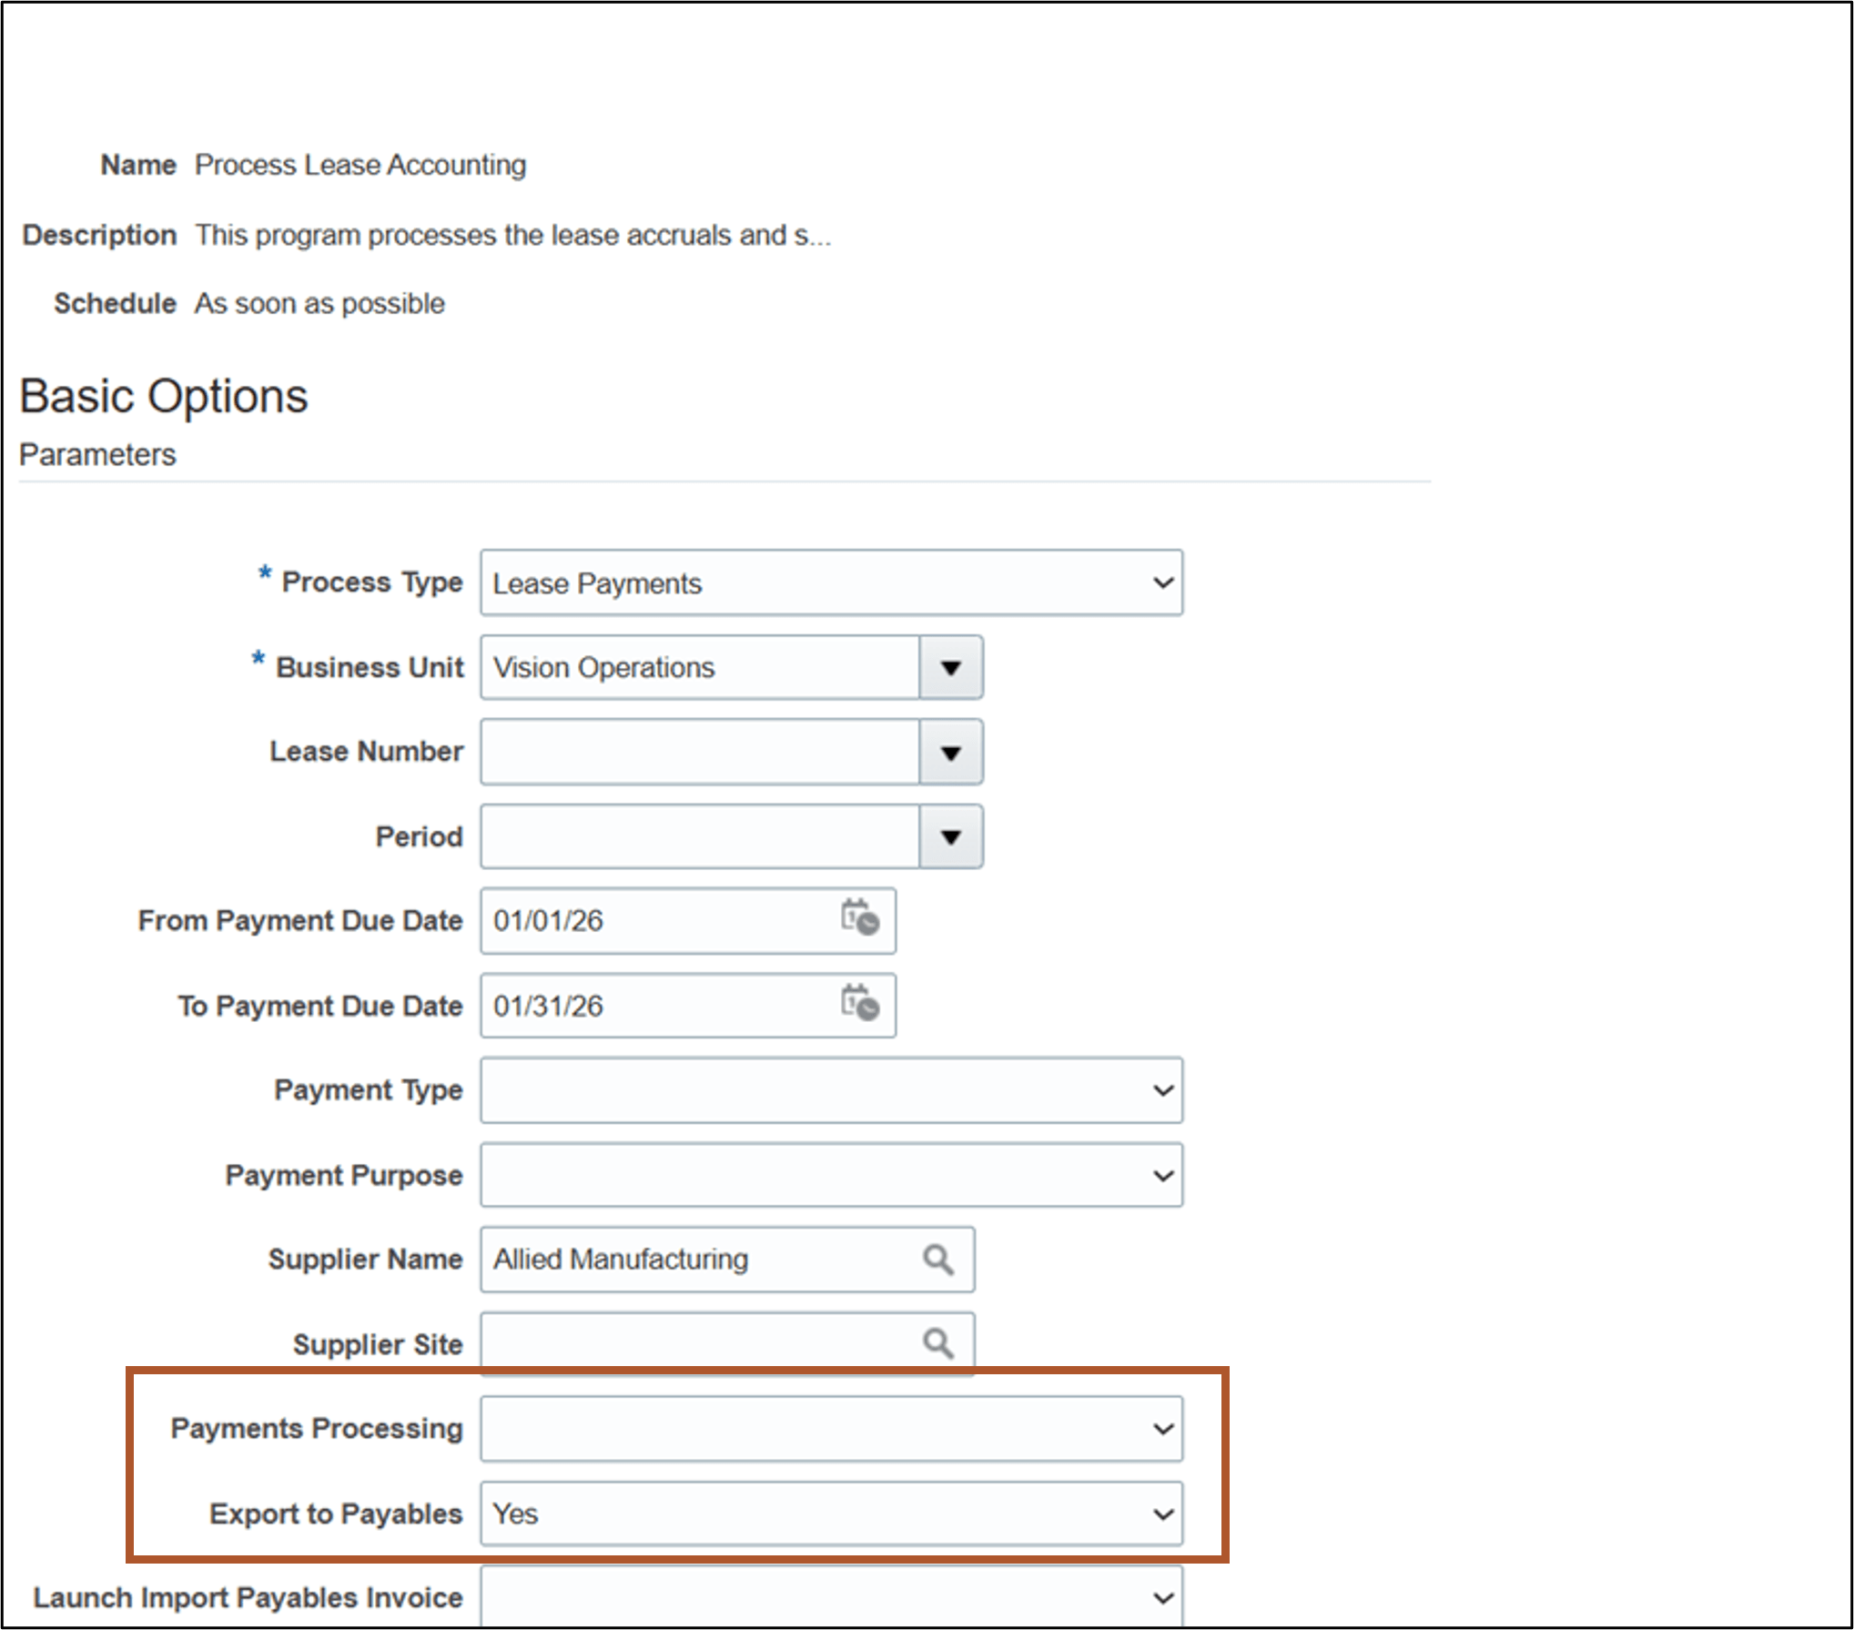Viewport: 1854px width, 1630px height.
Task: Click the Supplier Name search magnifier icon
Action: [937, 1260]
